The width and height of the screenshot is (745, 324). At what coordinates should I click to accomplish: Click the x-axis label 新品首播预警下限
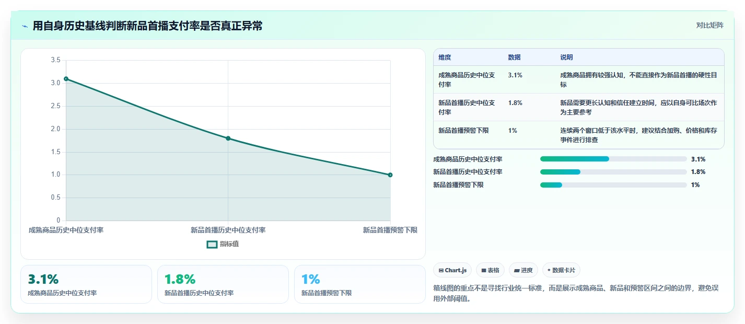pyautogui.click(x=390, y=230)
